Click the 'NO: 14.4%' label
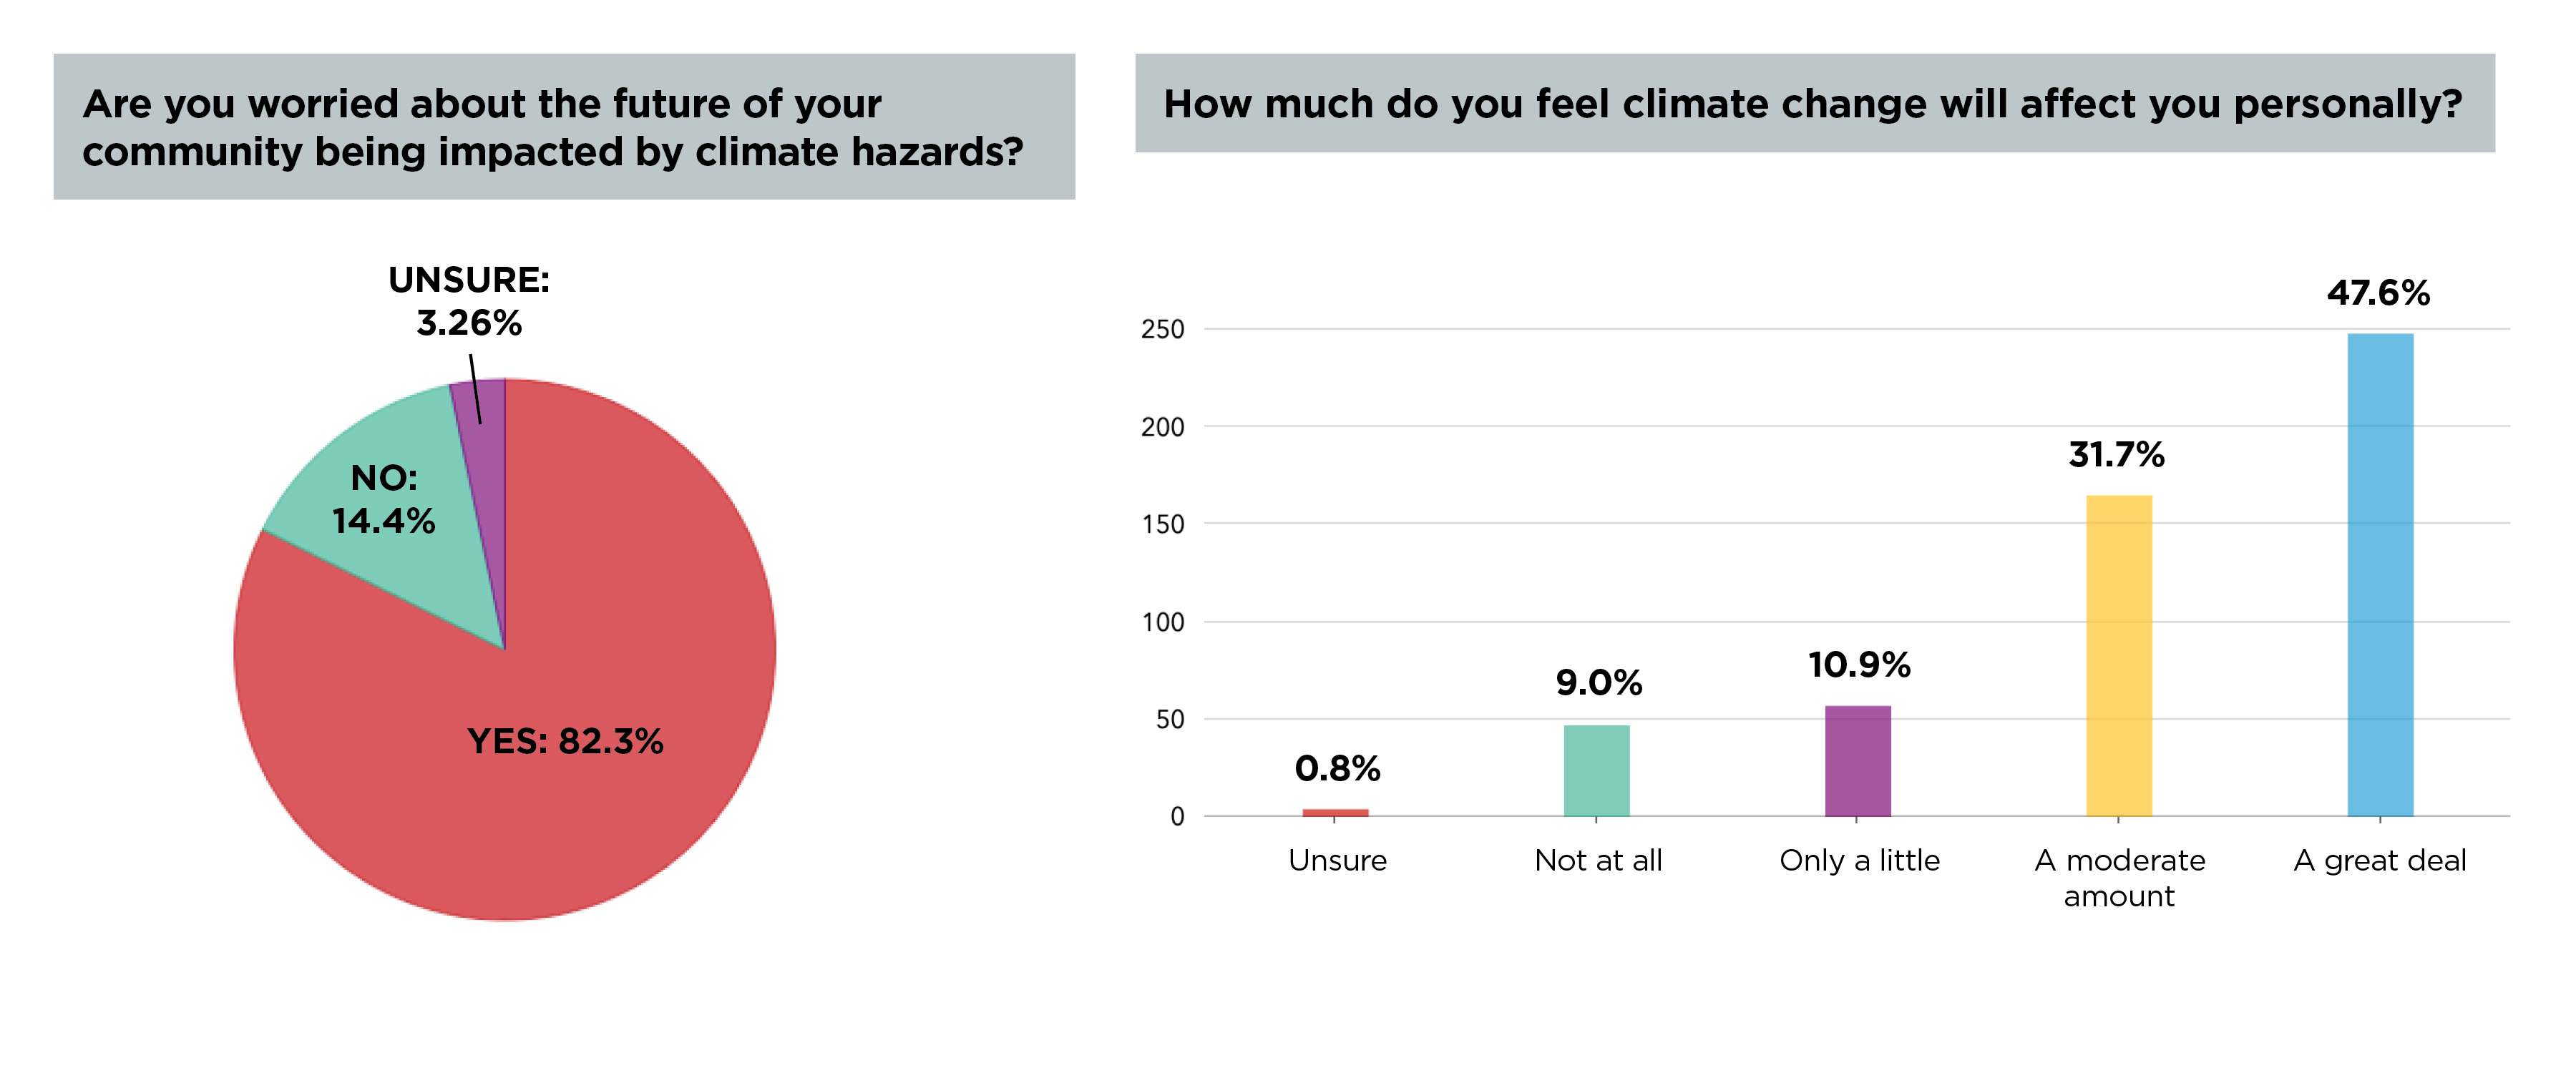This screenshot has height=1073, width=2576. (384, 499)
